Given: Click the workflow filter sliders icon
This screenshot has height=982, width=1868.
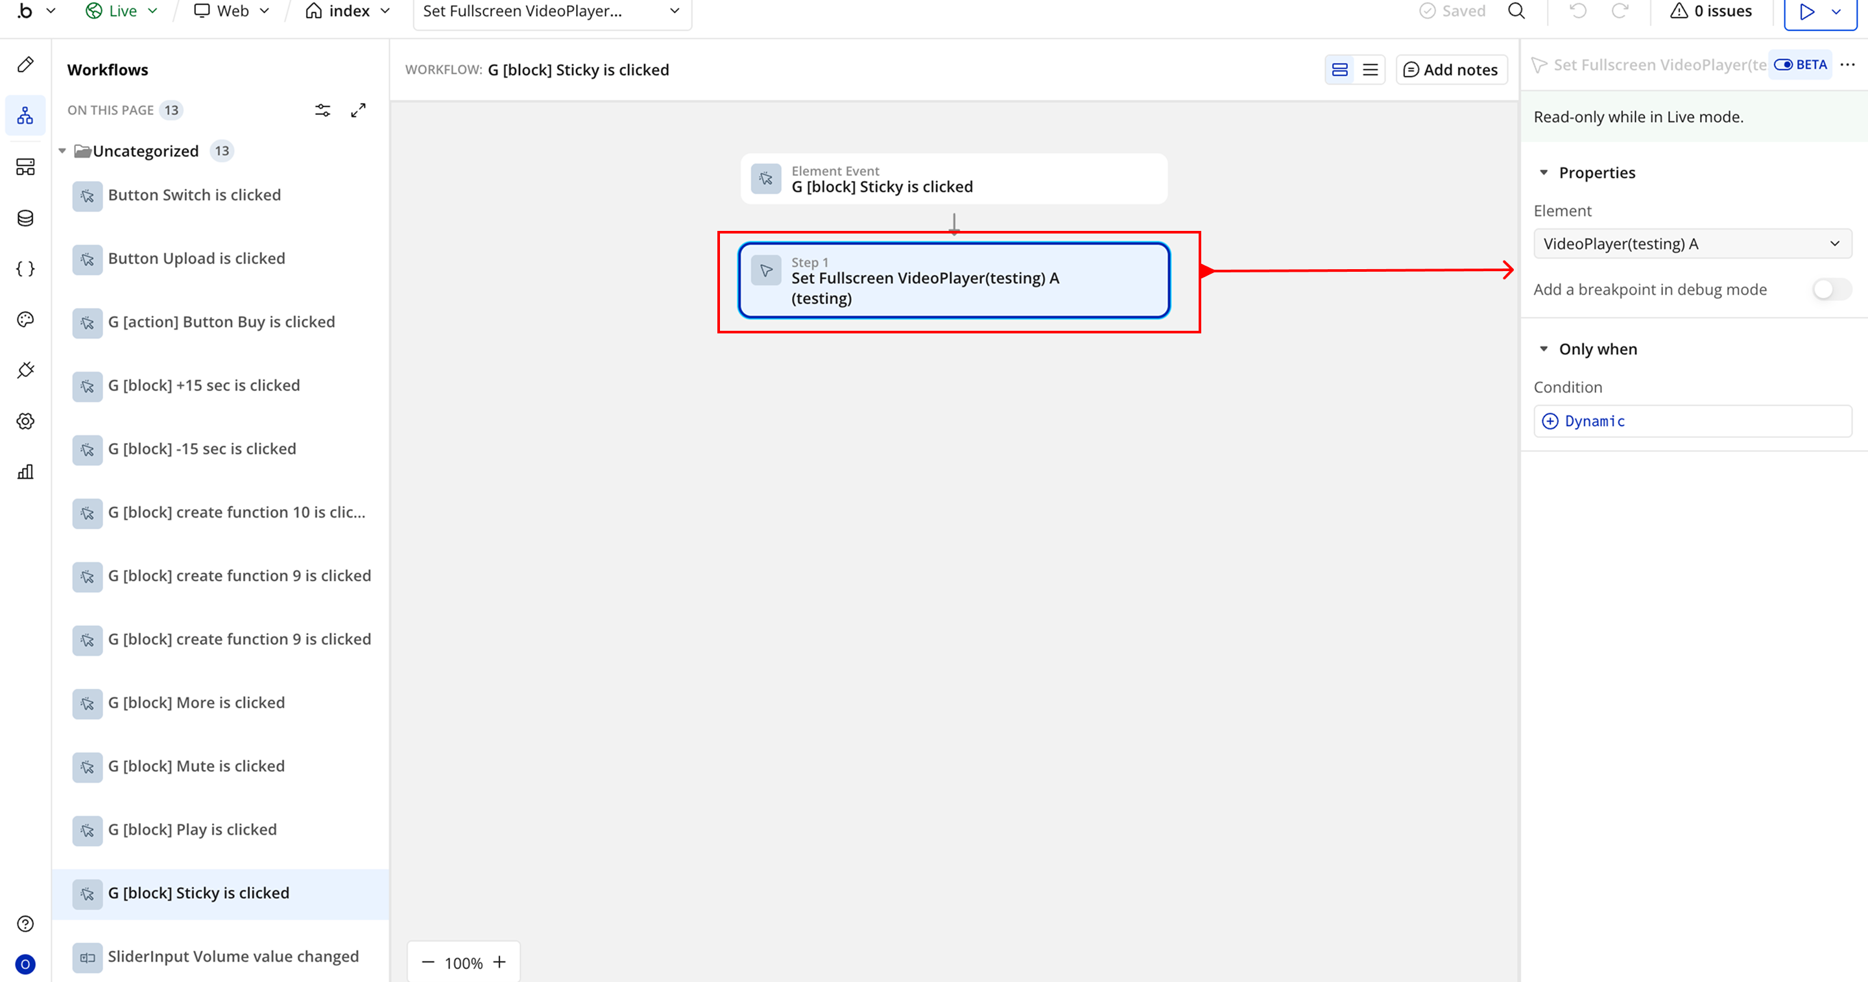Looking at the screenshot, I should click(x=323, y=110).
